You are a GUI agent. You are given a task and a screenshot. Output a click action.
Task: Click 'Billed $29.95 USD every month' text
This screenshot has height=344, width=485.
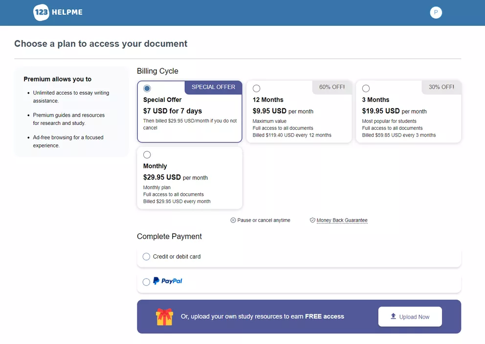click(176, 202)
